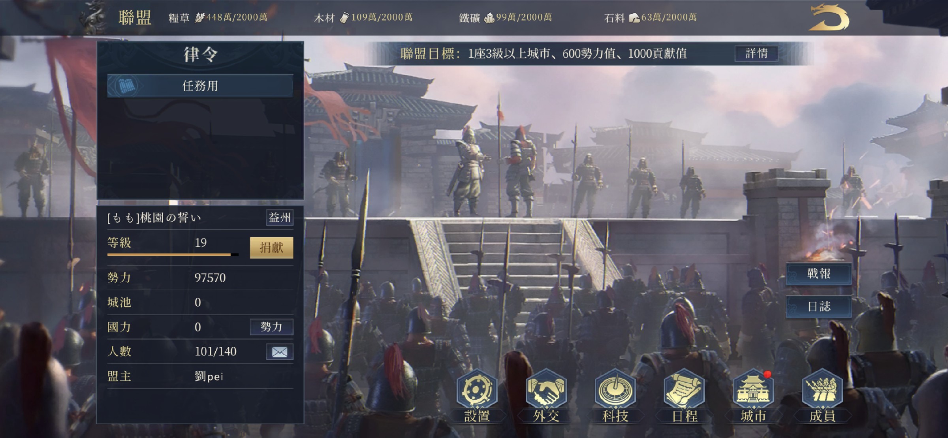The height and width of the screenshot is (438, 948).
Task: Click the 鐵礦 iron ore resource counter
Action: coord(505,17)
